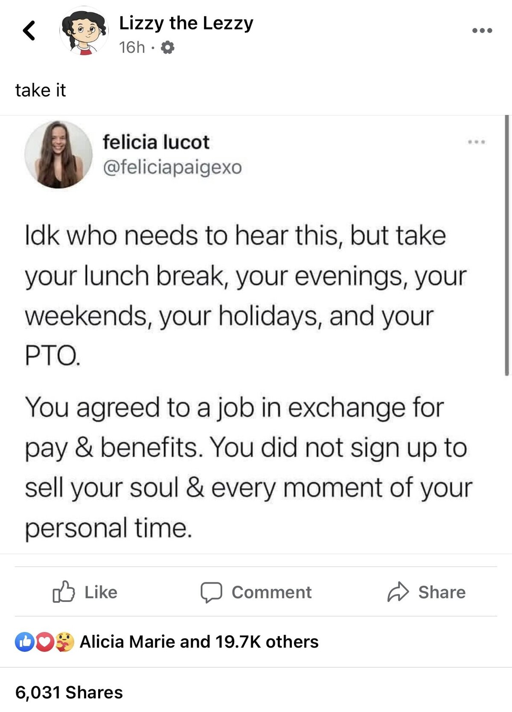This screenshot has width=512, height=712.
Task: View Alicia Marie and 19.7K others
Action: 199,642
